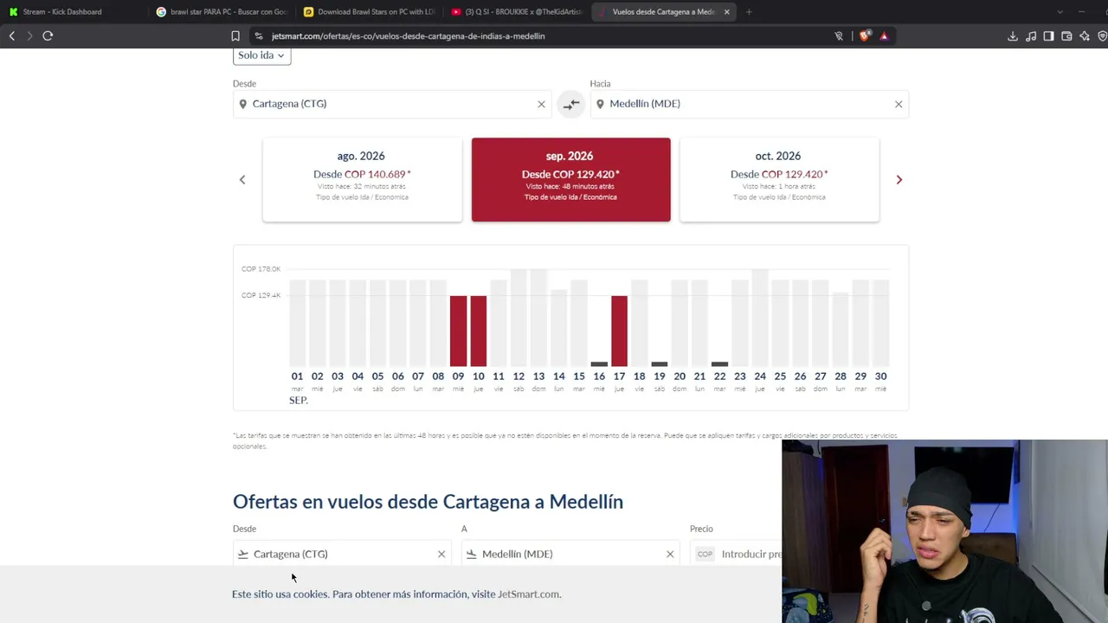Select the red fare bar for September 10

(x=478, y=331)
